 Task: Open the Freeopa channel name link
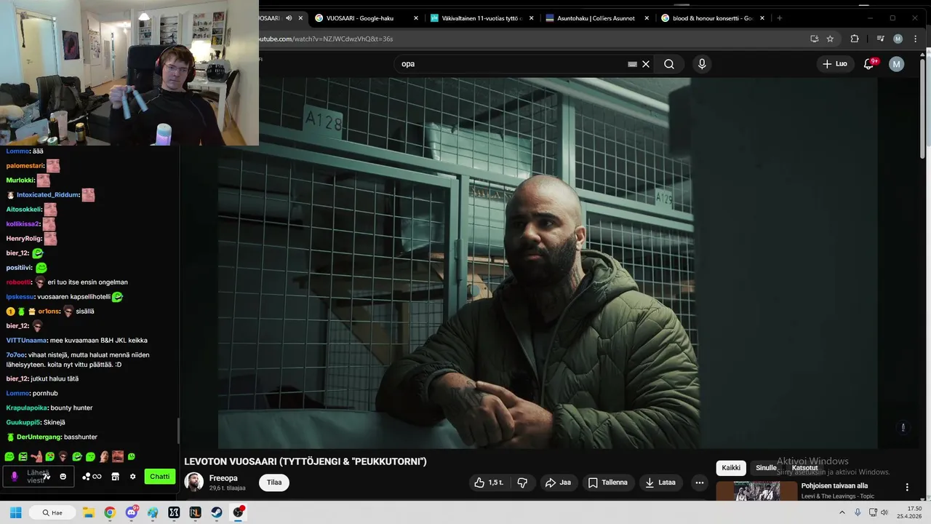pyautogui.click(x=223, y=478)
